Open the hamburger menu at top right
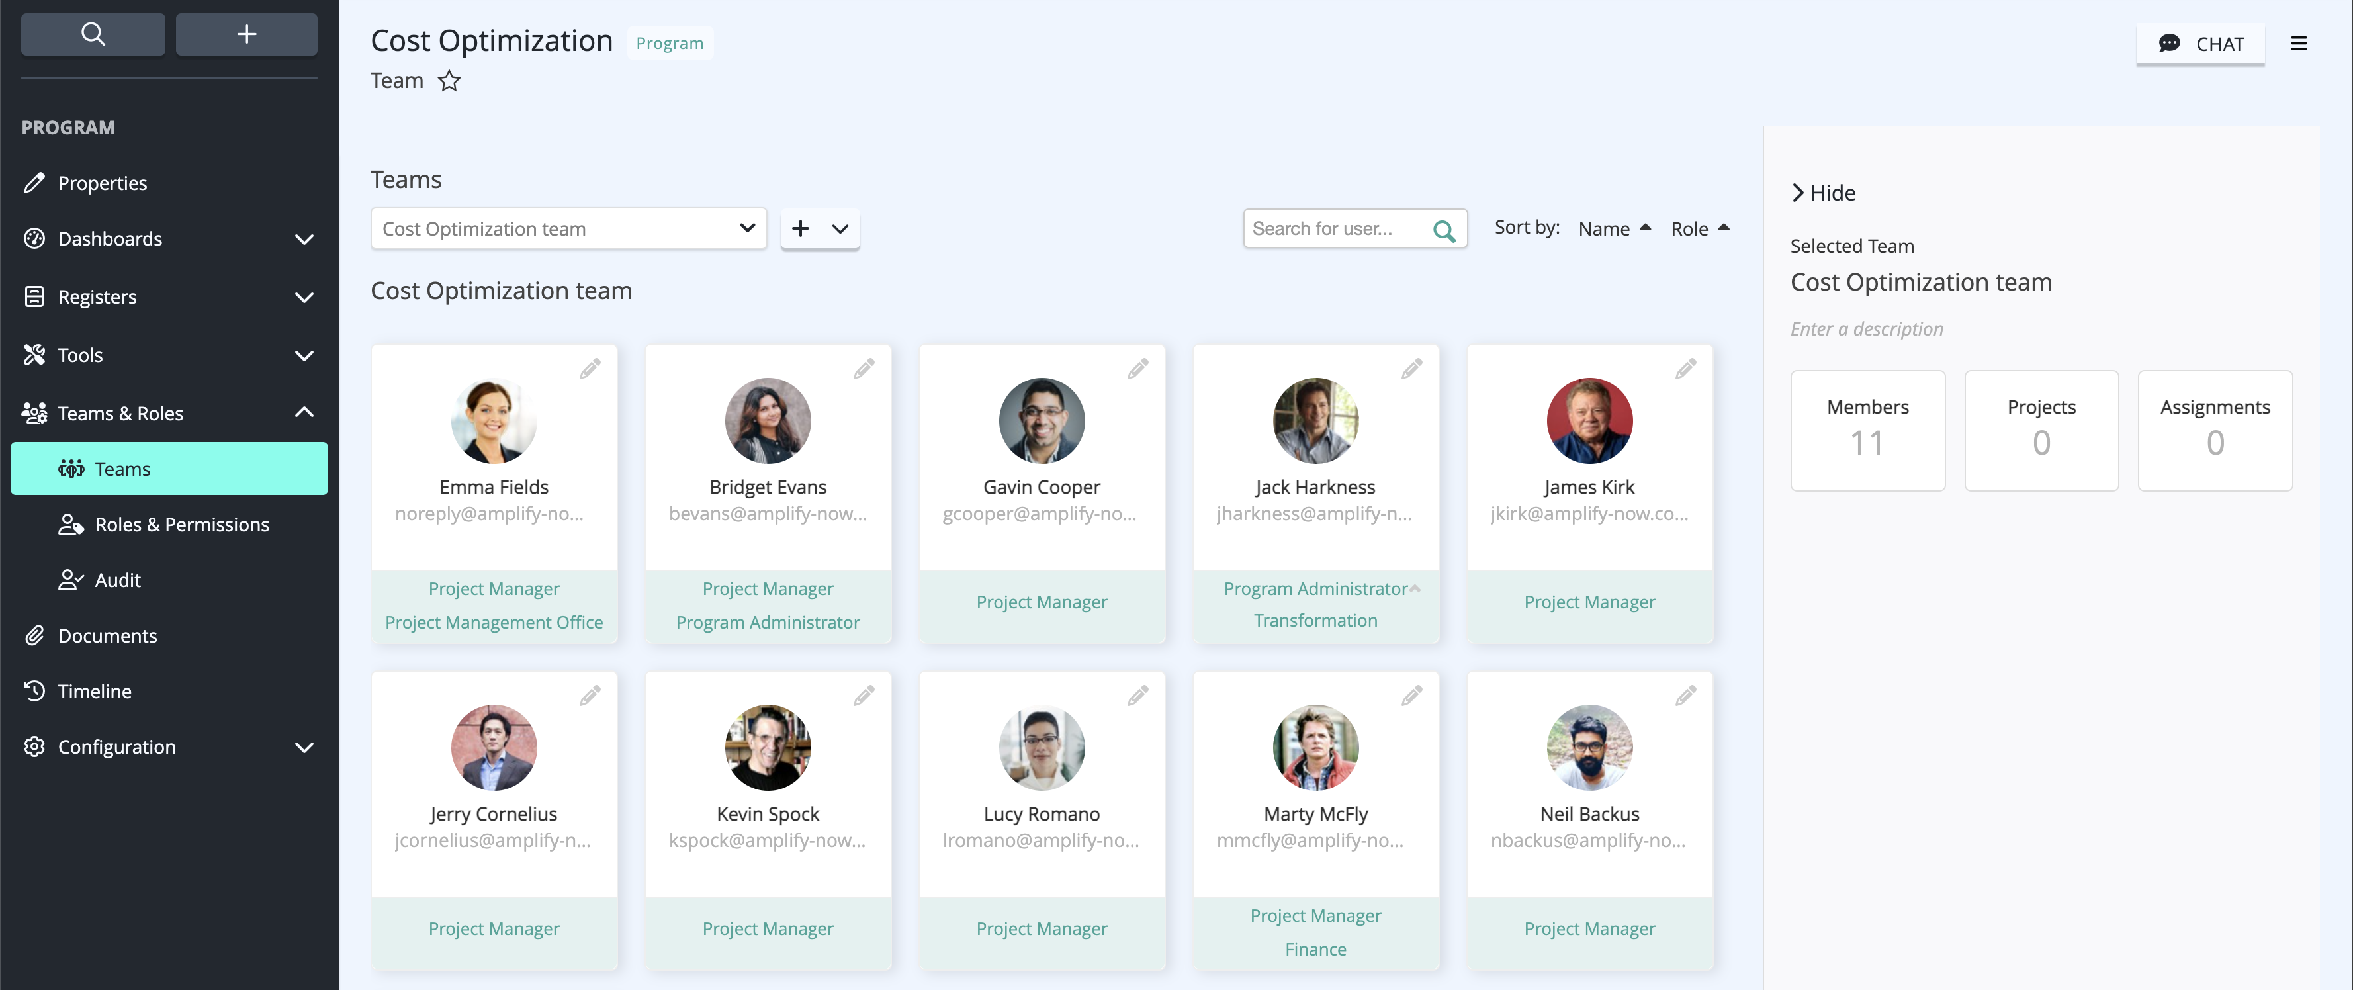 coord(2299,43)
